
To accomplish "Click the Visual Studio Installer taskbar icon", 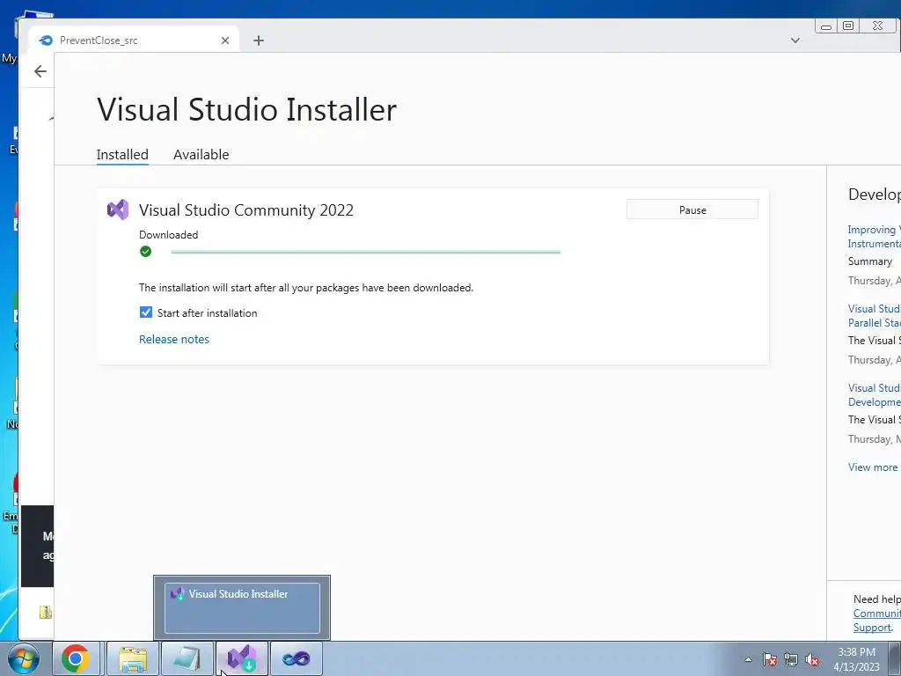I will (242, 658).
